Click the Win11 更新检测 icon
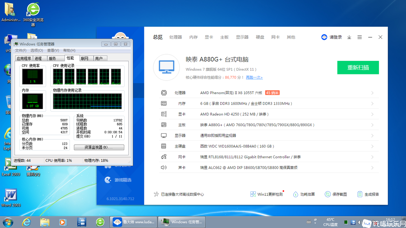 (x=253, y=194)
